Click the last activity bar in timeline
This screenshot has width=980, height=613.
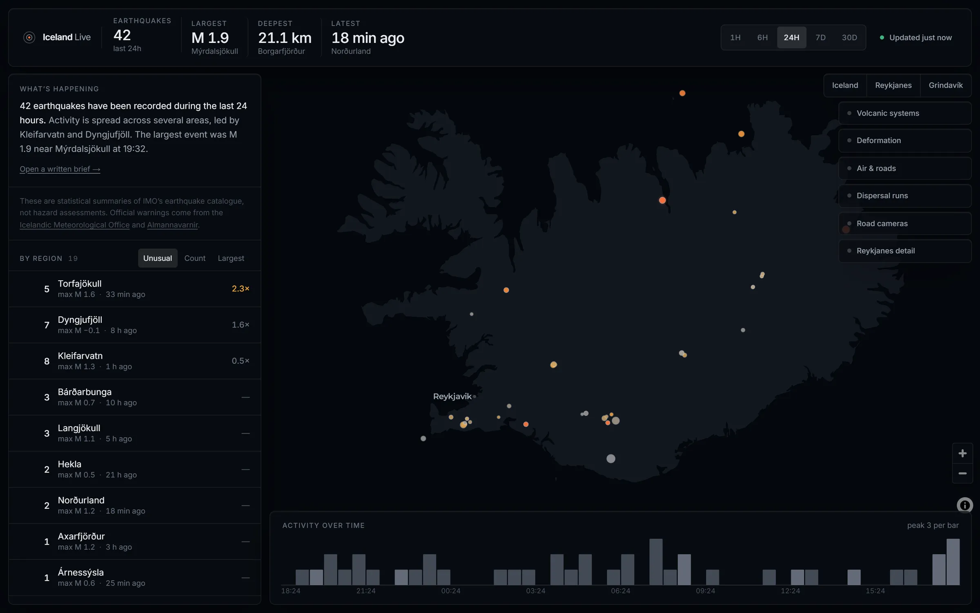[953, 562]
